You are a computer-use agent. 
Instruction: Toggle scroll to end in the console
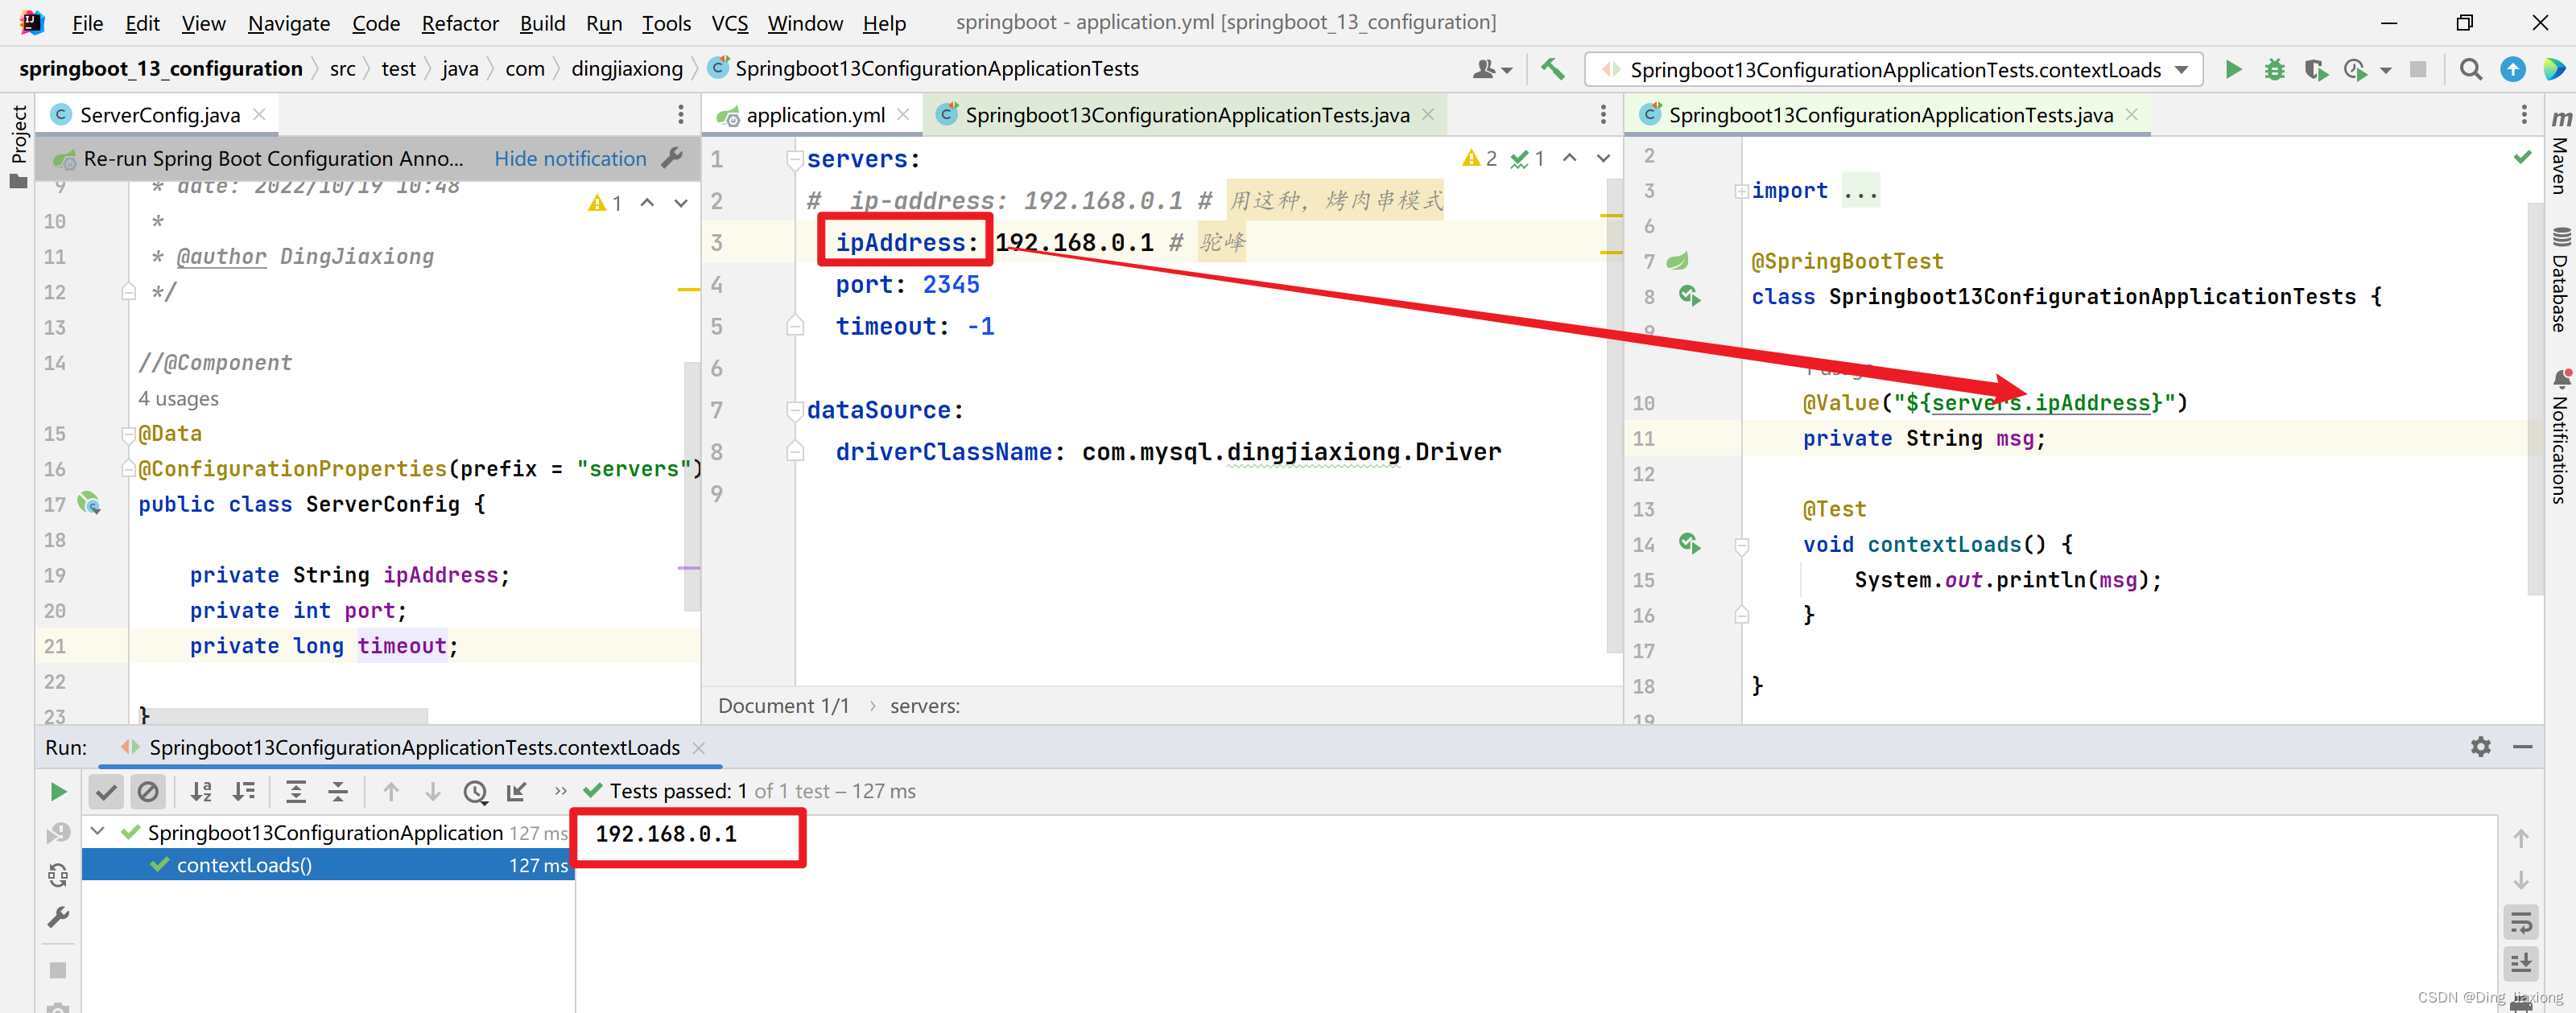2521,964
